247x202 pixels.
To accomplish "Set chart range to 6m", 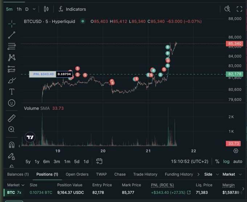I will point(46,162).
